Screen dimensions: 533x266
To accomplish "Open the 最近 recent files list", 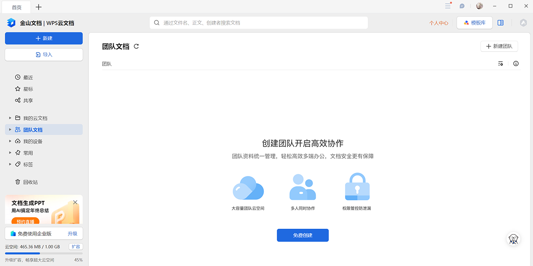I will [x=28, y=78].
